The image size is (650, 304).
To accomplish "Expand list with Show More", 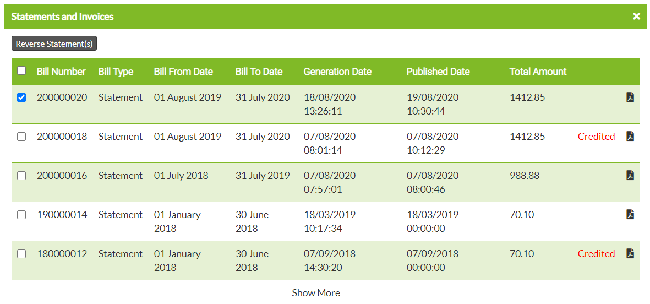I will (316, 293).
